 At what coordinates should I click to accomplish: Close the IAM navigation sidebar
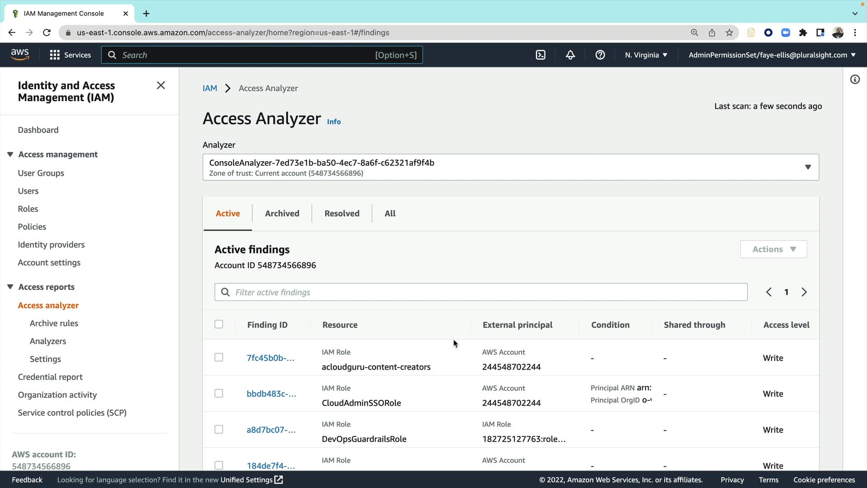(x=161, y=85)
